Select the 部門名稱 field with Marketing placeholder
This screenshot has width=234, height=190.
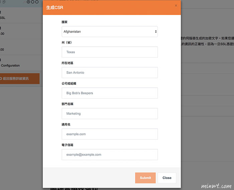coord(110,114)
